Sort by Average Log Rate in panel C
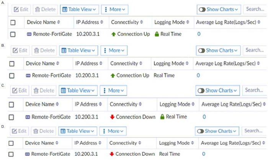 click(x=265, y=104)
